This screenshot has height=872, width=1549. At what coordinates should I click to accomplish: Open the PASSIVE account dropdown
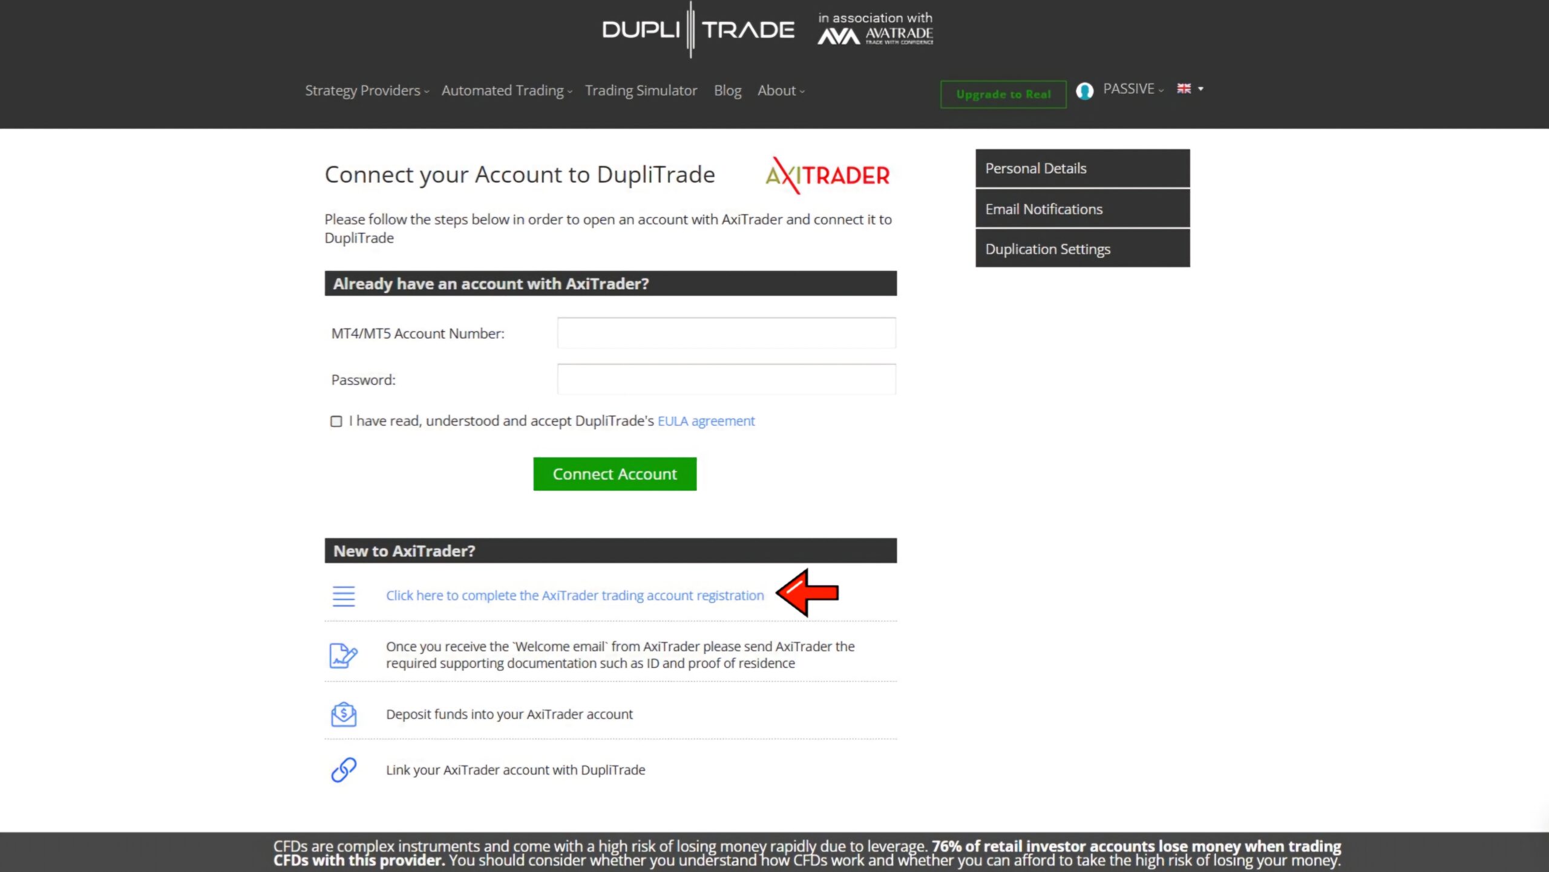[1133, 89]
